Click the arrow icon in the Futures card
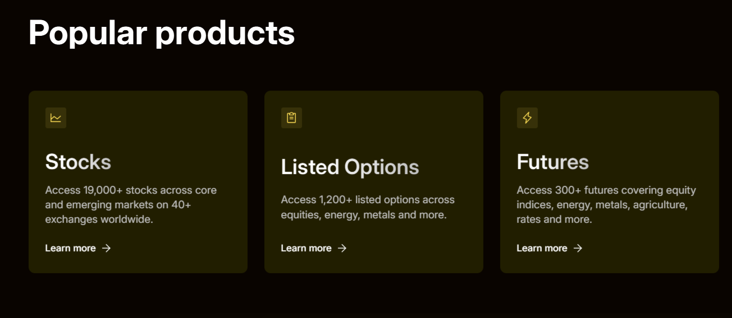732x318 pixels. (578, 248)
